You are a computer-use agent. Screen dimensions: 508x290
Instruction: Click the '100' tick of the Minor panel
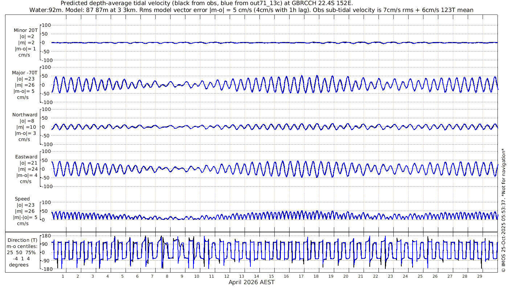(47, 25)
